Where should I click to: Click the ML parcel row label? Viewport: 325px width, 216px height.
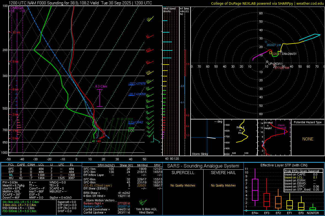click(11, 175)
